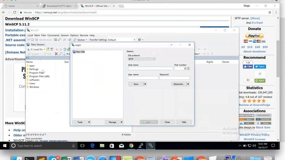This screenshot has width=285, height=160.
Task: Open the Files menu in WinSCP
Action: point(44,36)
